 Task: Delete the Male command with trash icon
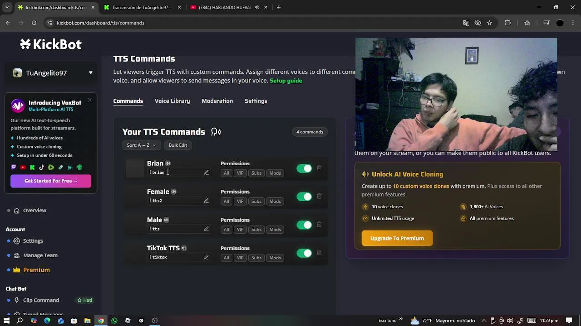point(319,225)
